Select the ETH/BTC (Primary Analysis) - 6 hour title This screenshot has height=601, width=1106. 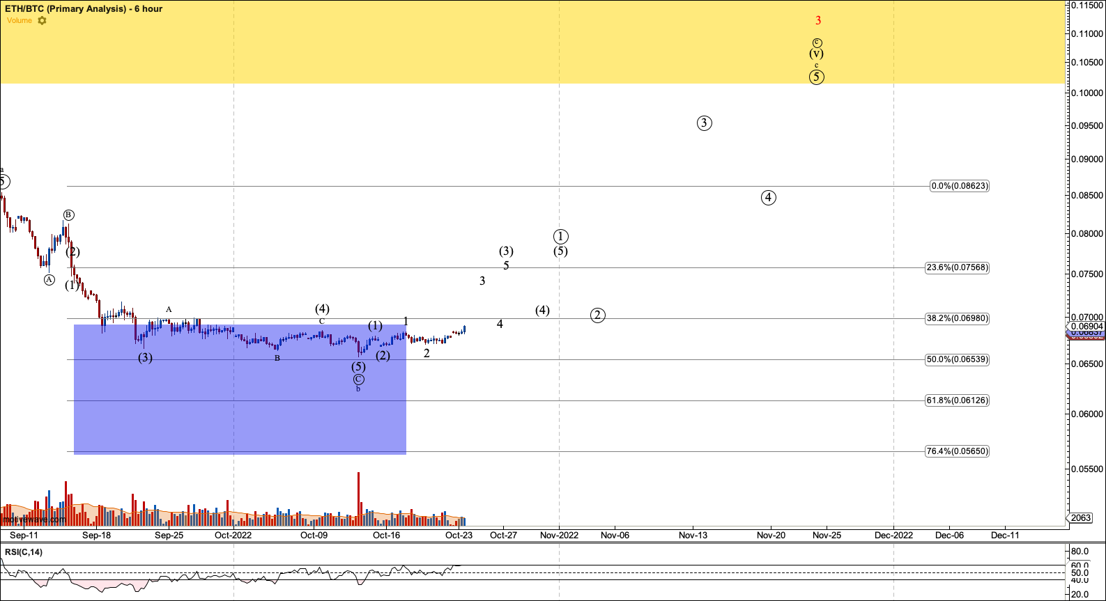[84, 9]
